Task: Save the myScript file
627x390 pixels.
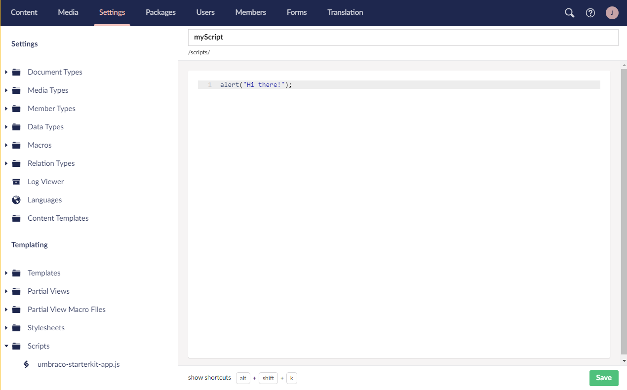Action: click(x=604, y=378)
